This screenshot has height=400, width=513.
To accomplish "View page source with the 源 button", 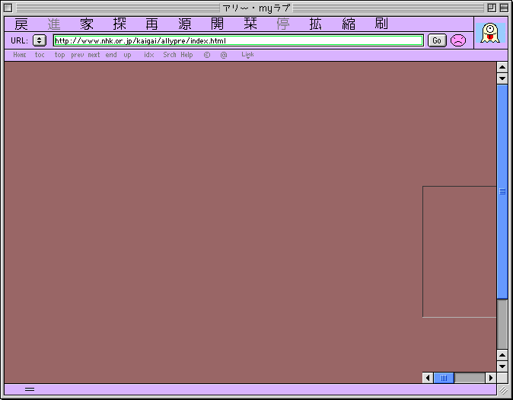I will (x=185, y=24).
